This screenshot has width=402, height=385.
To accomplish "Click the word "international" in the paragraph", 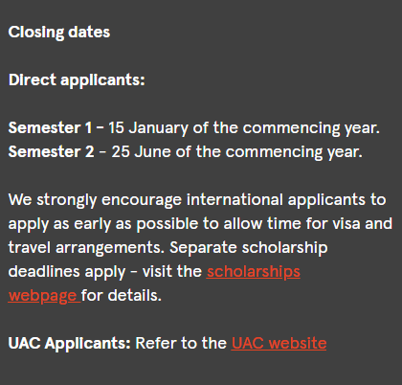I will 234,200.
